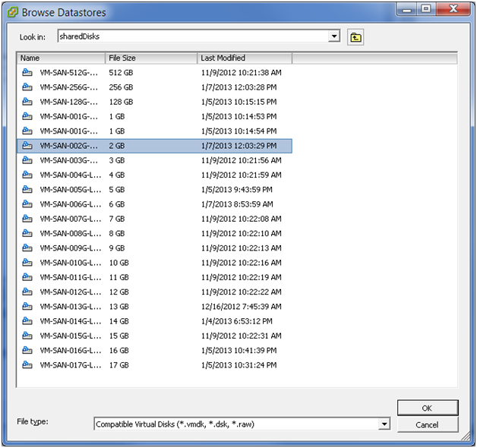Select the VM-SAN-008G-L disk name
The width and height of the screenshot is (477, 448).
[71, 233]
